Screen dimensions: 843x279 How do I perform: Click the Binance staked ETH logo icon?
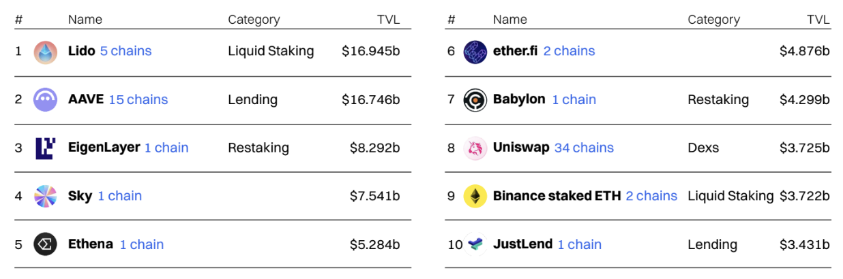[475, 196]
